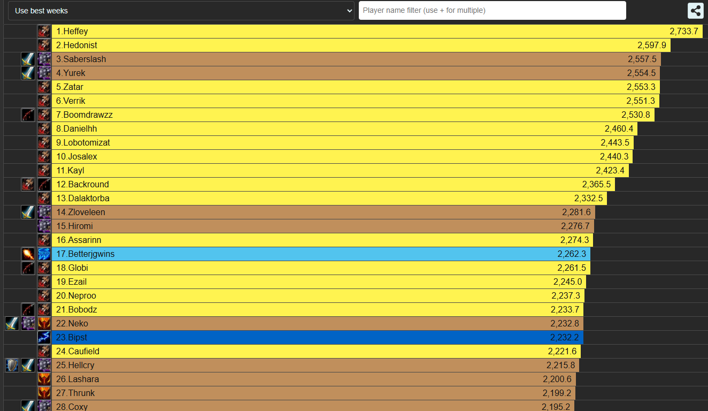This screenshot has height=411, width=708.
Task: Click the score value 2,276.7
Action: pyautogui.click(x=575, y=226)
